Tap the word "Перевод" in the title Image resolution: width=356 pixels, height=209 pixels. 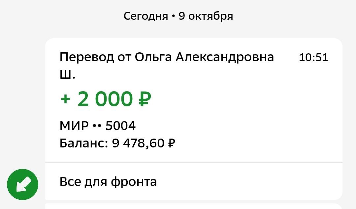(87, 58)
